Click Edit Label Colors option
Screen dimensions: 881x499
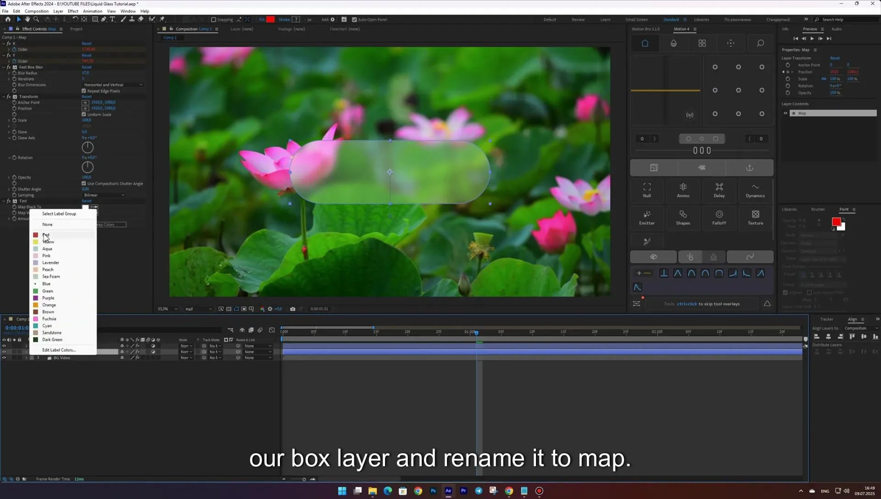(x=59, y=350)
